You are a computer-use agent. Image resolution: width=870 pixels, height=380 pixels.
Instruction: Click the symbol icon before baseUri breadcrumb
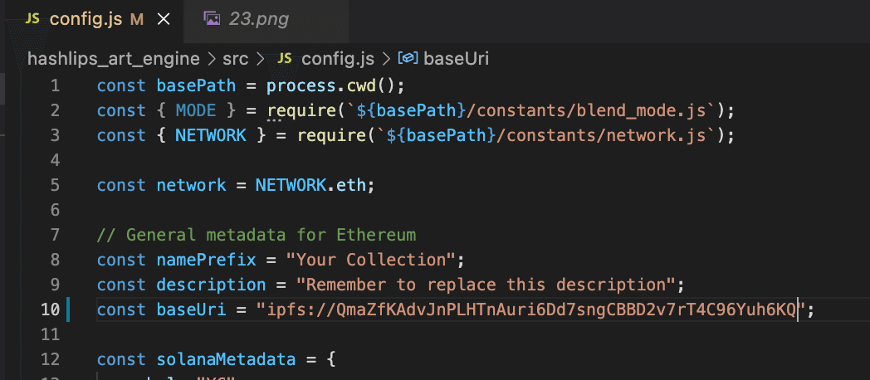pos(407,58)
